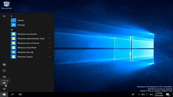Click the Windows Start button

(x=4, y=95)
